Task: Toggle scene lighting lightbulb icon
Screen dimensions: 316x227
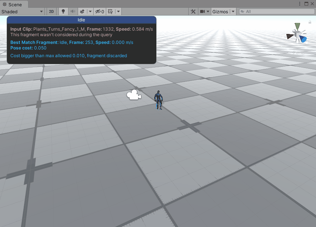Action: click(63, 12)
